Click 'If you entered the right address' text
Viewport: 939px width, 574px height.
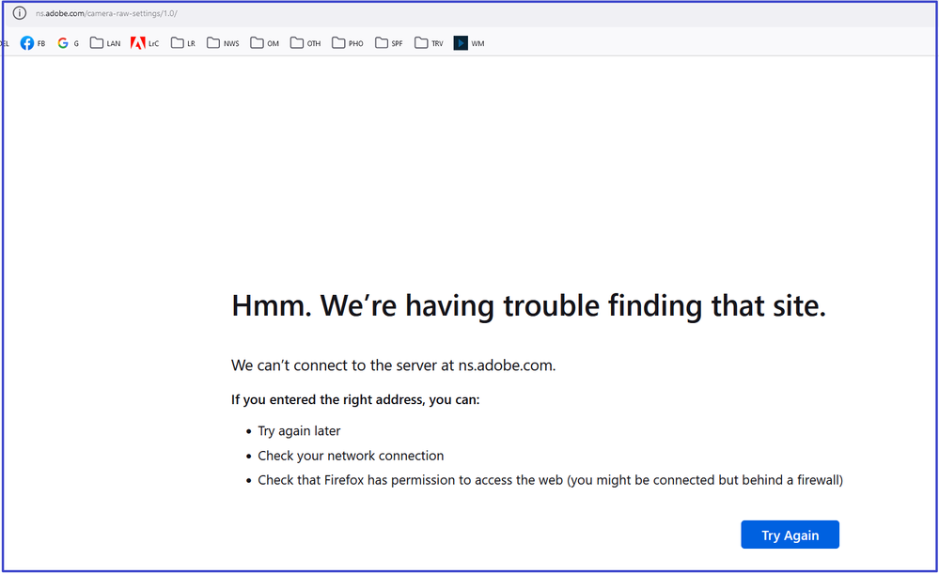[x=355, y=399]
